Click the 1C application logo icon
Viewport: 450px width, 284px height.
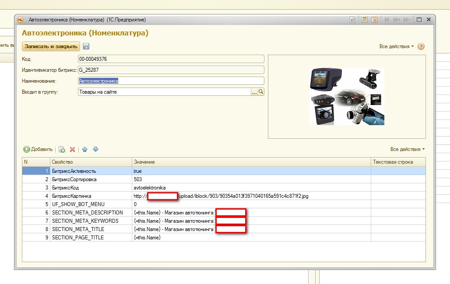[x=20, y=20]
